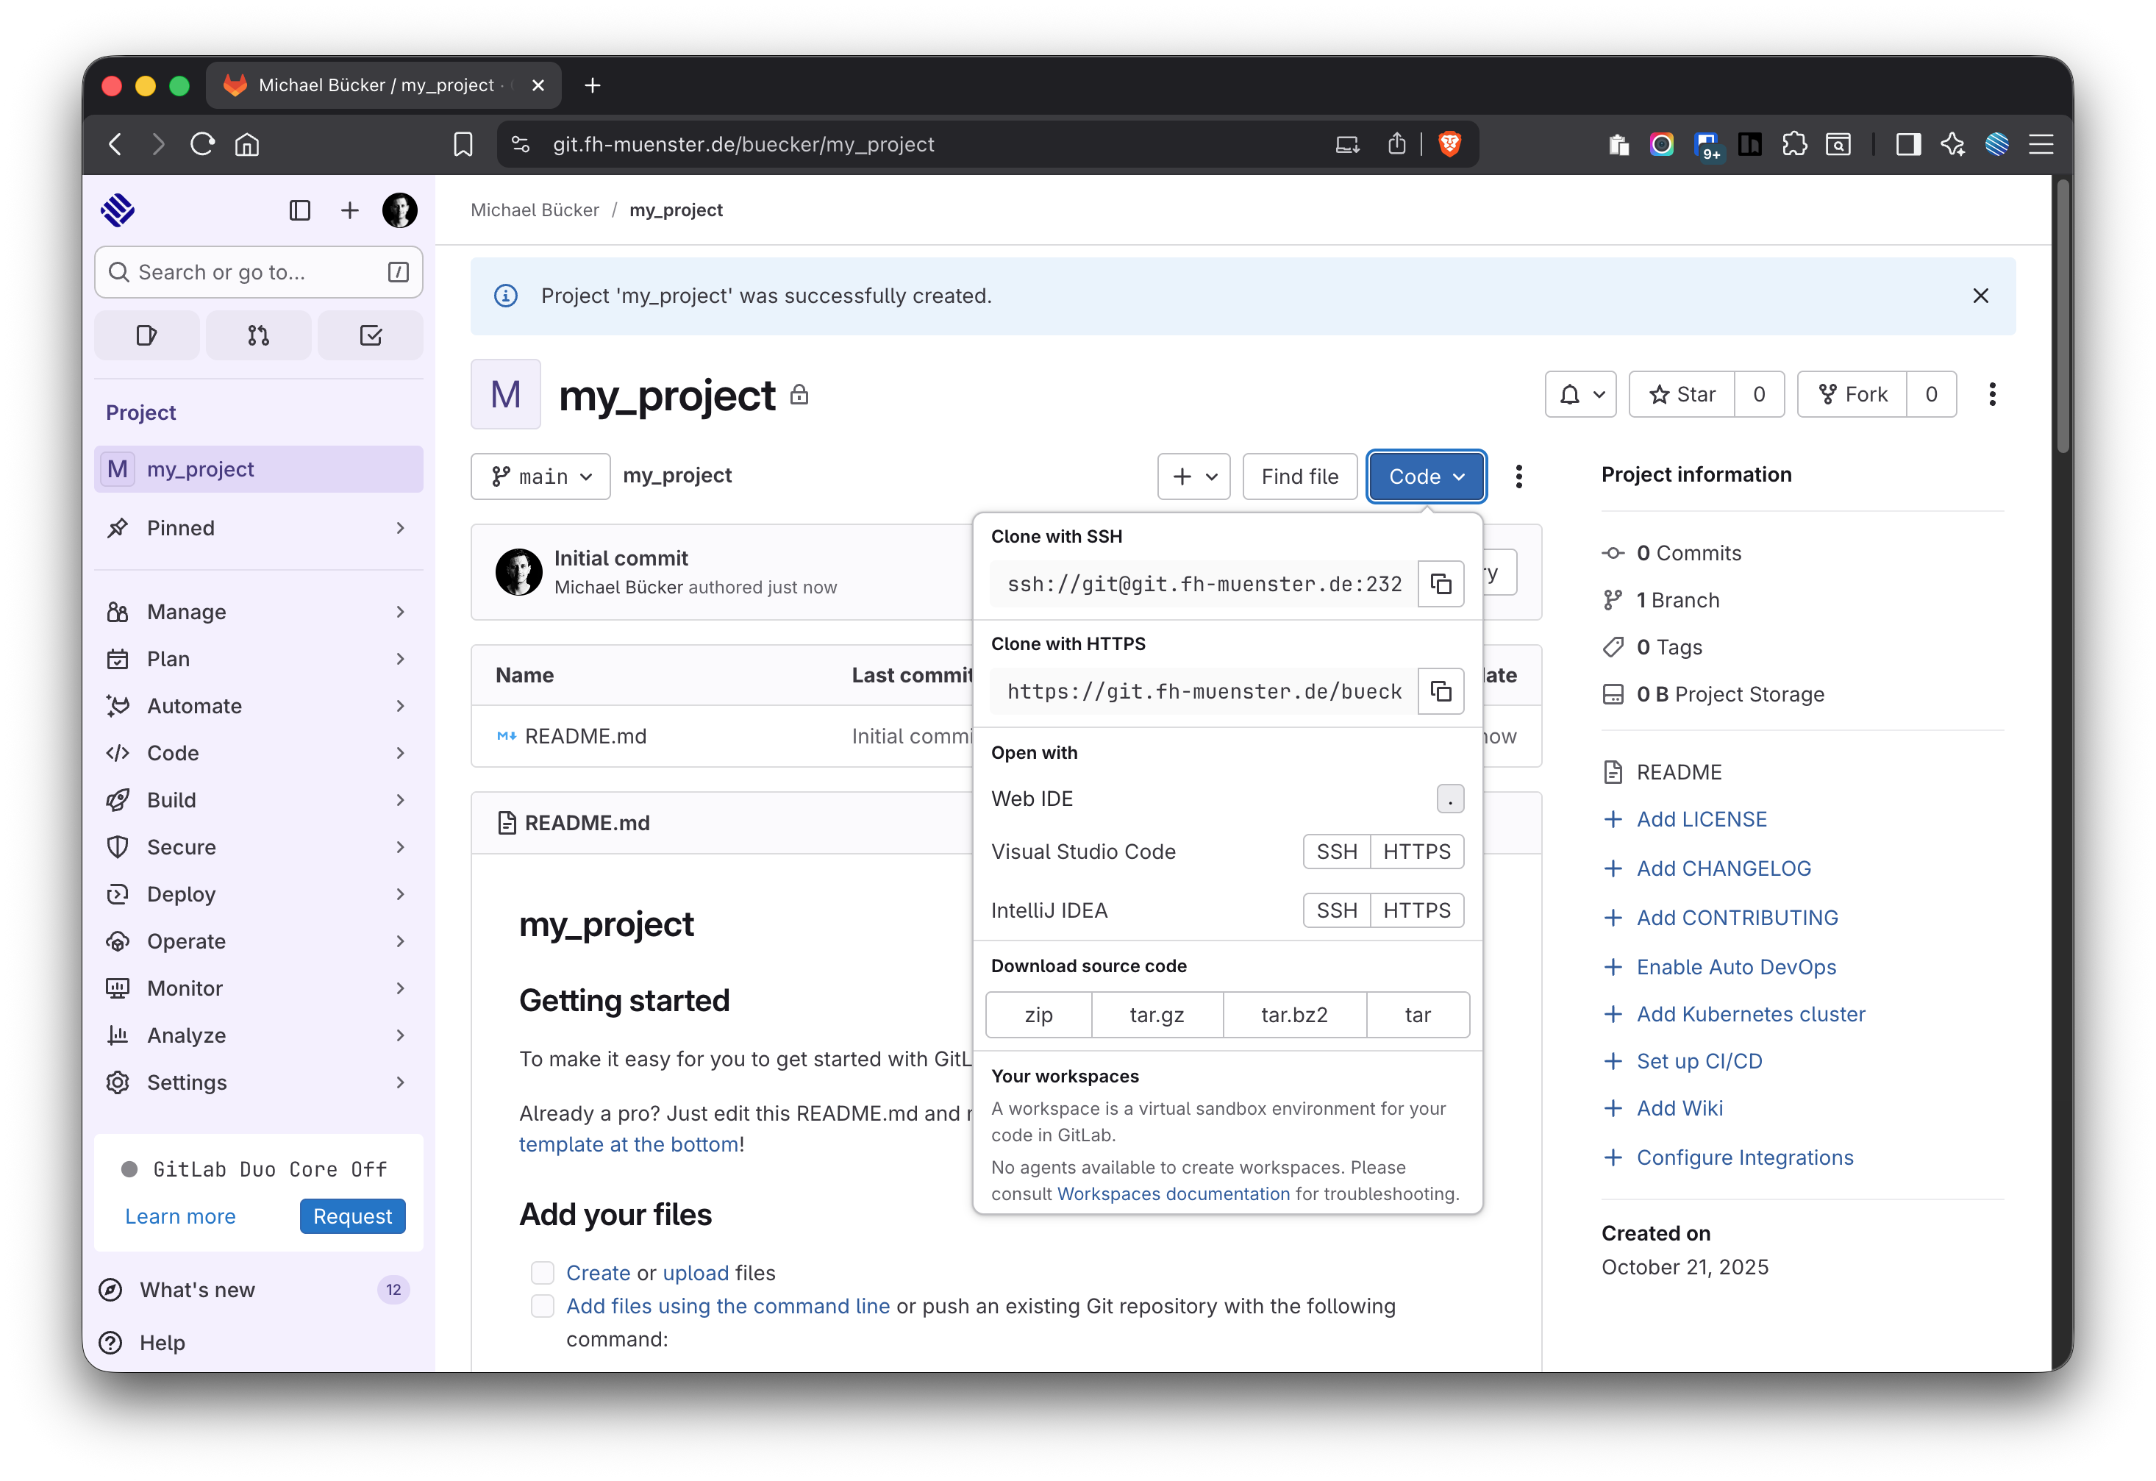This screenshot has height=1481, width=2156.
Task: Click the Brave Shields lion icon
Action: click(1449, 144)
